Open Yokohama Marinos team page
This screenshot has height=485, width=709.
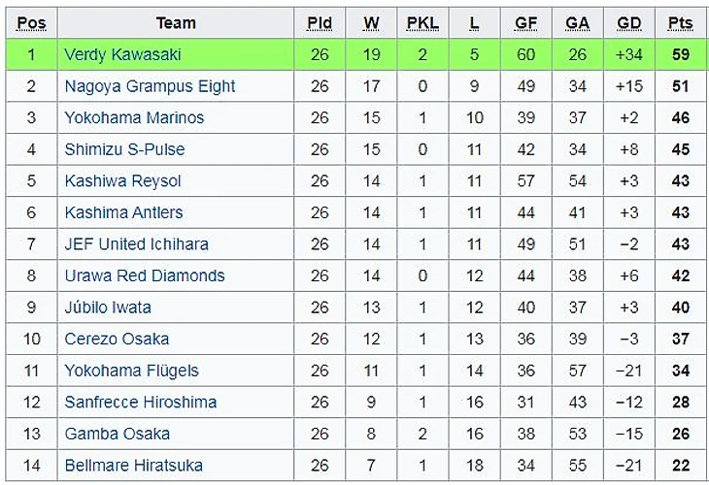coord(134,117)
